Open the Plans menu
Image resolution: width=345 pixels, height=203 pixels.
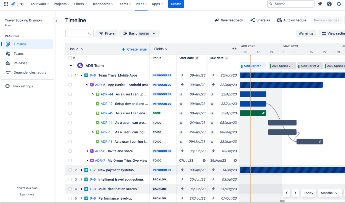point(141,4)
